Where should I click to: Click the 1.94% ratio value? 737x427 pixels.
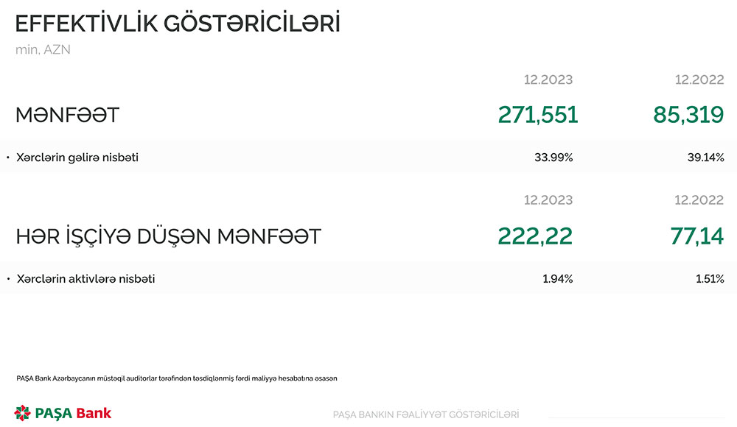click(x=556, y=279)
